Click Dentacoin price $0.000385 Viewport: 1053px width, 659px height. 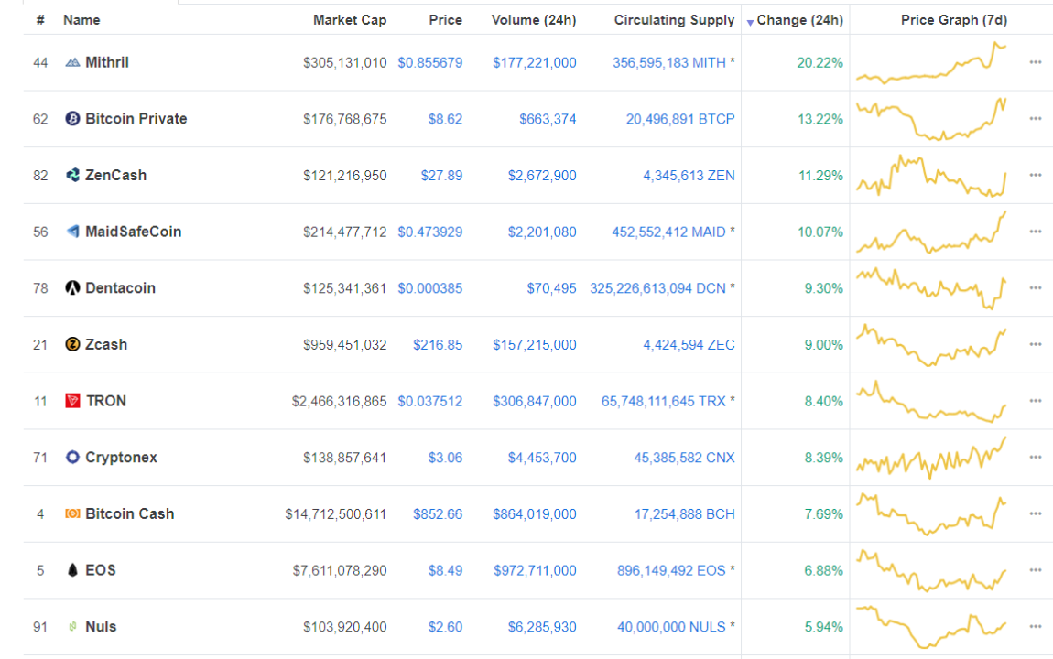click(429, 288)
